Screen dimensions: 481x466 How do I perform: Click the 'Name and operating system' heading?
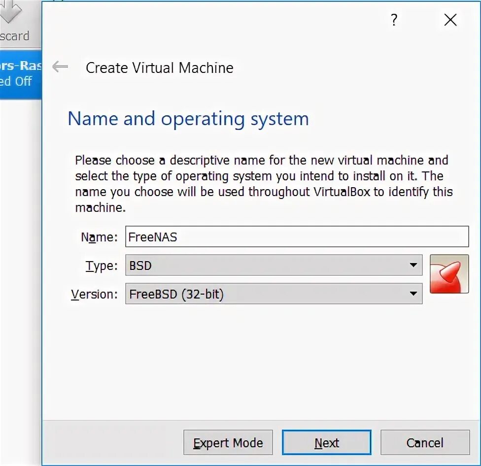point(188,119)
